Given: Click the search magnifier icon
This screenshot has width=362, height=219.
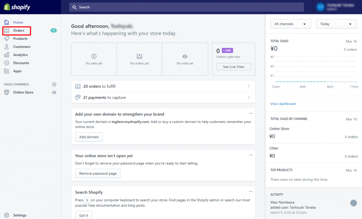Looking at the screenshot, I should 74,7.
